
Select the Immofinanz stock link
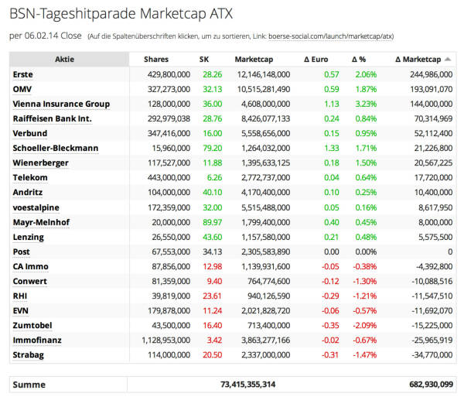(37, 340)
